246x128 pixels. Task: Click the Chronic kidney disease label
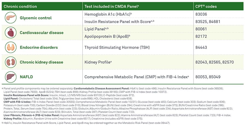click(41, 62)
